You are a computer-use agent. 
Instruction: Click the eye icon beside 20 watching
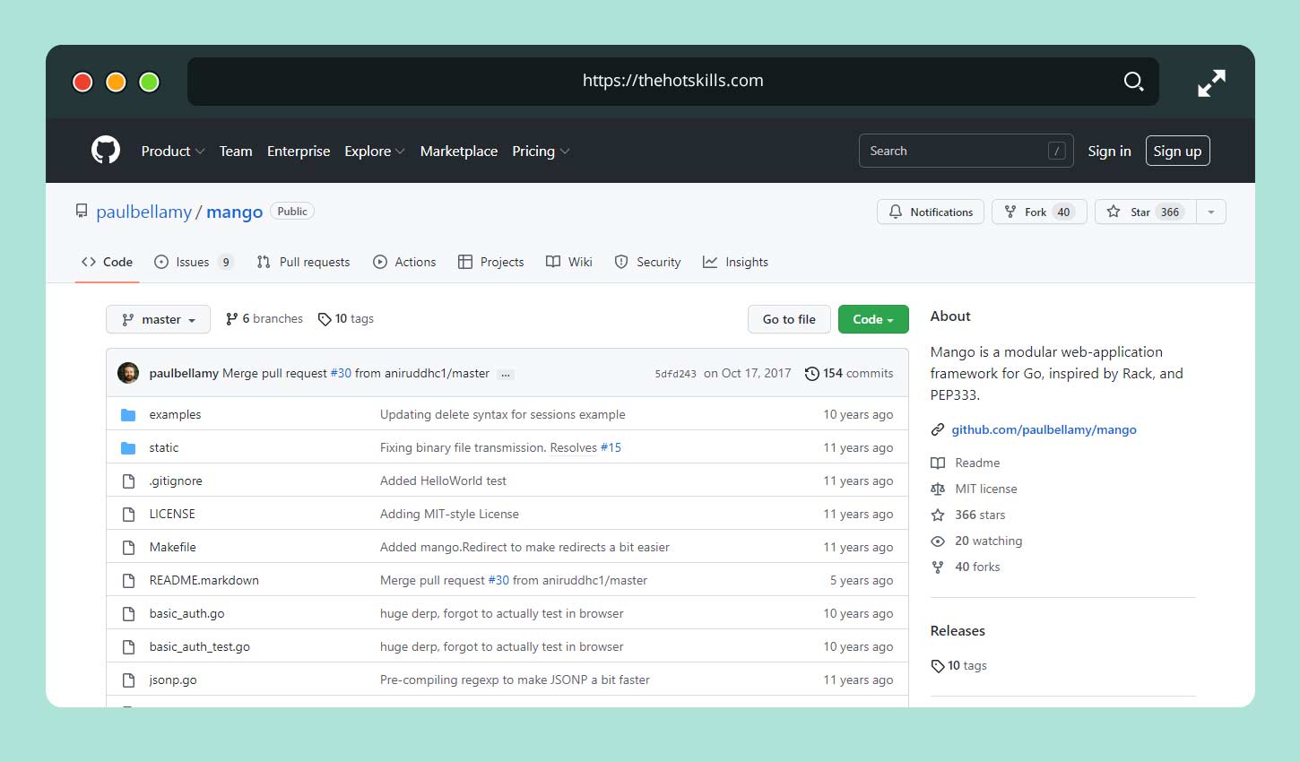[938, 541]
